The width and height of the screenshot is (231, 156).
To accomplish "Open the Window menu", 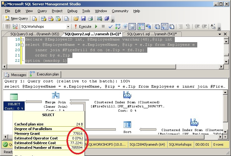I will 101,11.
